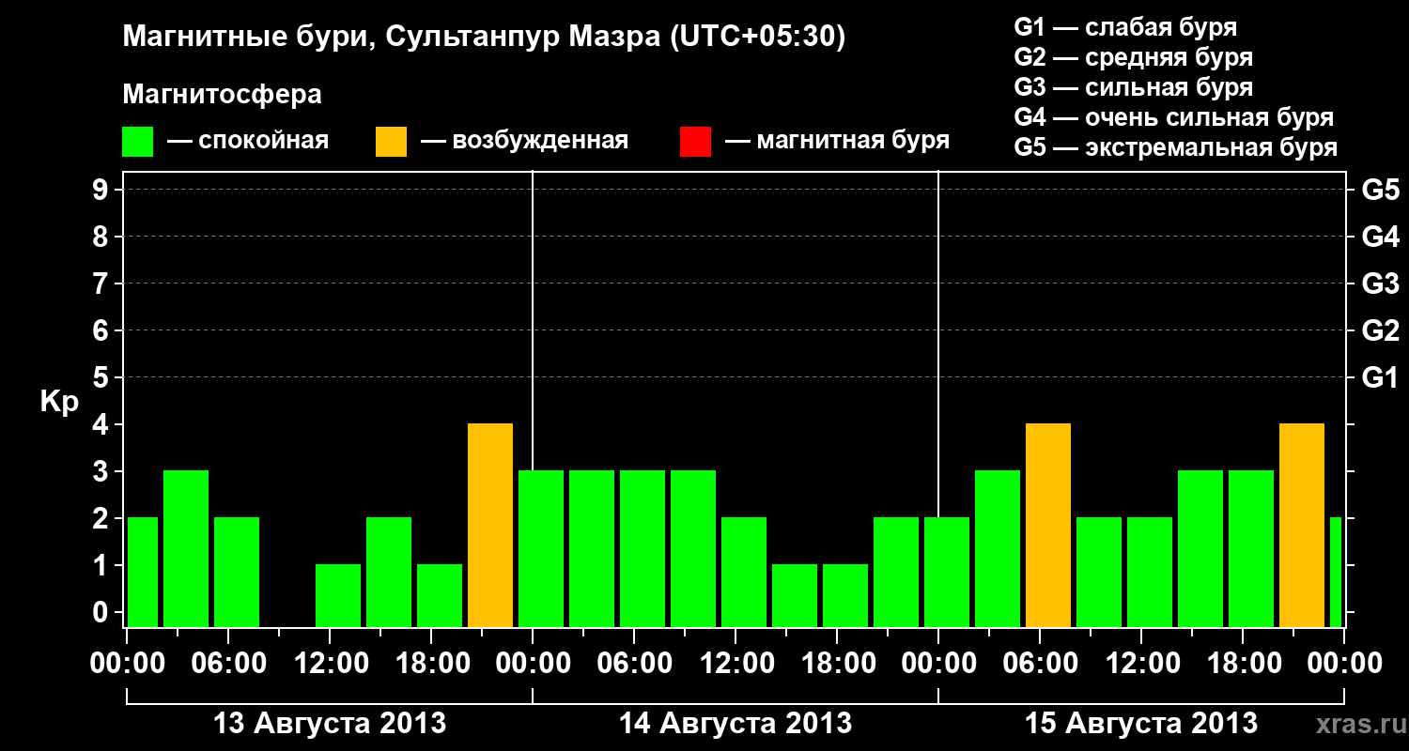Click the '15 Августа 2013' date label
Viewport: 1409px width, 751px height.
pyautogui.click(x=1141, y=724)
